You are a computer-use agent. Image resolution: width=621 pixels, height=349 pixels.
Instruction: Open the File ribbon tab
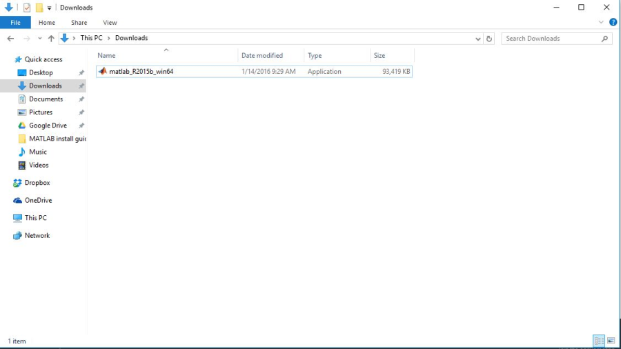click(15, 23)
